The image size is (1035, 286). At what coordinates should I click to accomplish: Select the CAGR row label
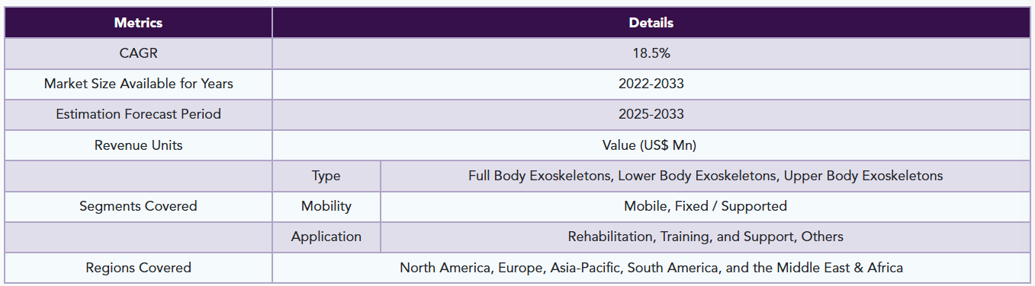click(138, 53)
